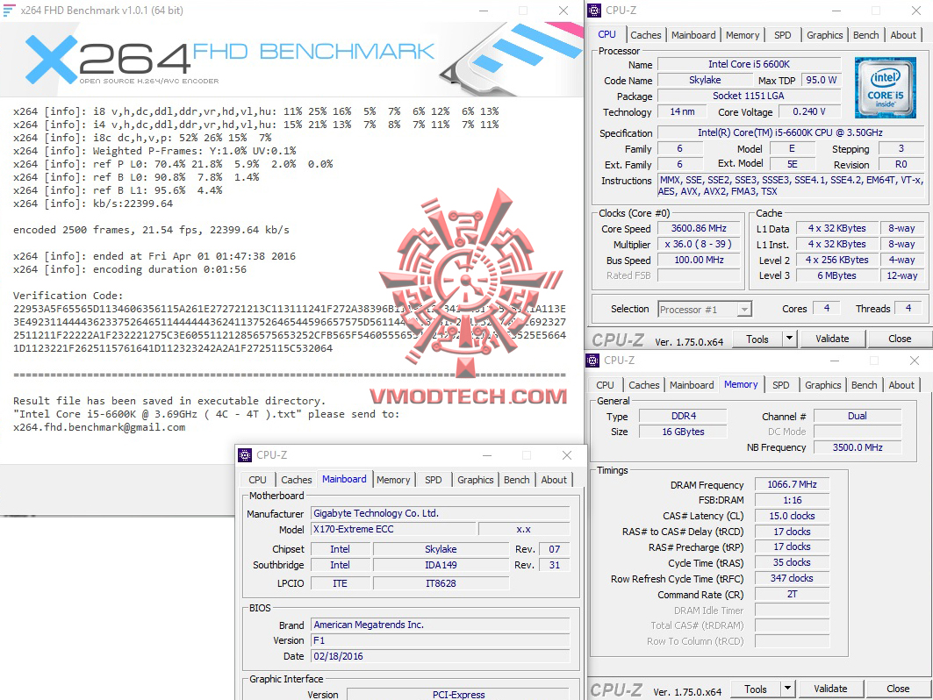Open Memory tab in top CPU-Z window
933x700 pixels.
(742, 35)
